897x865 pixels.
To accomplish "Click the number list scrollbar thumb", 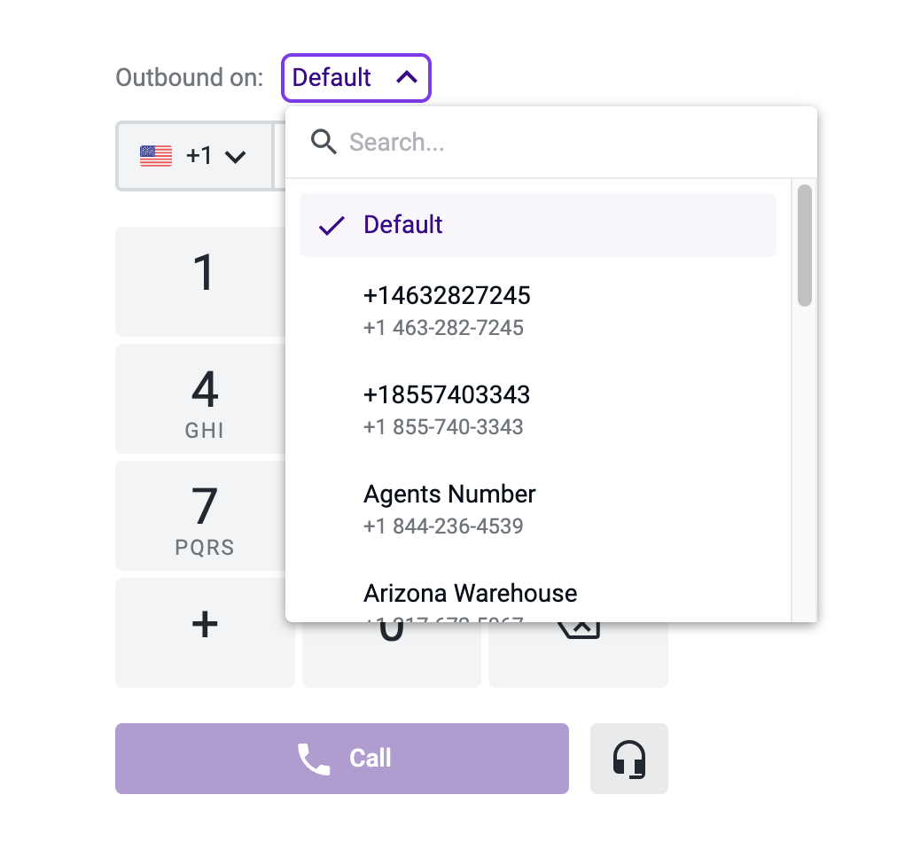I will click(805, 244).
